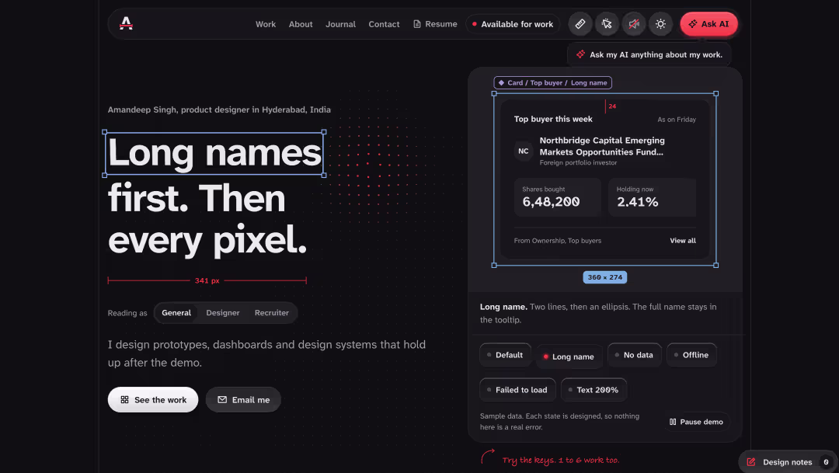Select the Designer reading mode

[223, 312]
